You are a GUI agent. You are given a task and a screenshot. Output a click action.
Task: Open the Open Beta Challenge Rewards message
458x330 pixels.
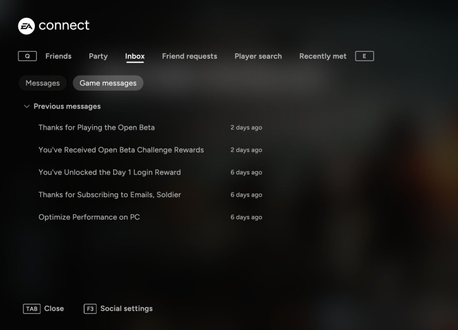click(121, 150)
